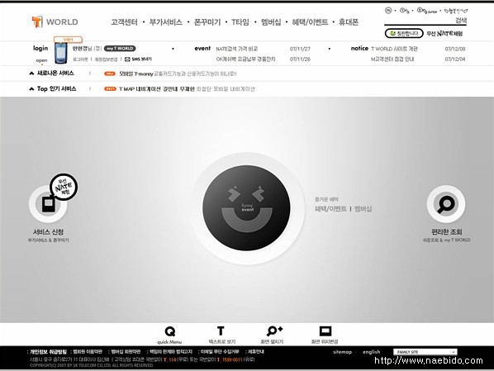494x371 pixels.
Task: Open the T타임 menu
Action: (240, 22)
